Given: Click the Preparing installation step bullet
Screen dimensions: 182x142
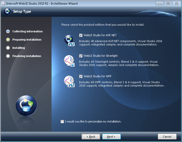Looking at the screenshot, I should pos(8,40).
